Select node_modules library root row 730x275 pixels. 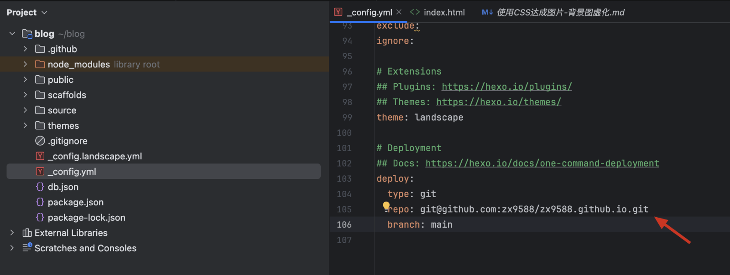[165, 64]
